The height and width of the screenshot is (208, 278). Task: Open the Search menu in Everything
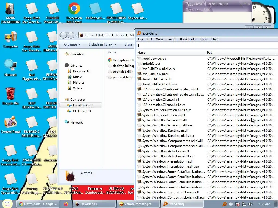pyautogui.click(x=171, y=39)
